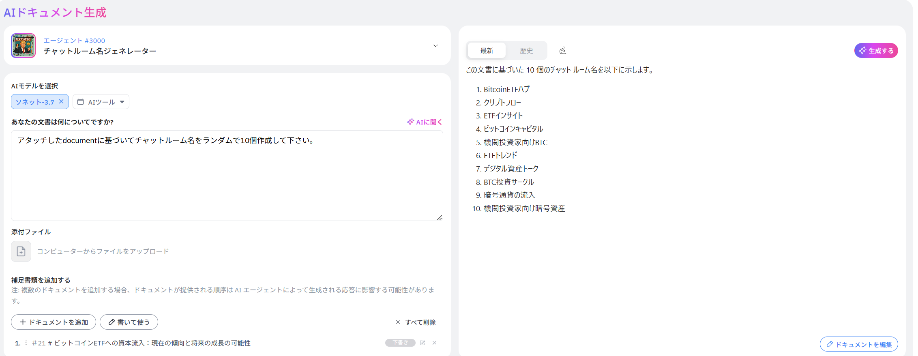Remove document #21 with its X icon

click(x=434, y=343)
